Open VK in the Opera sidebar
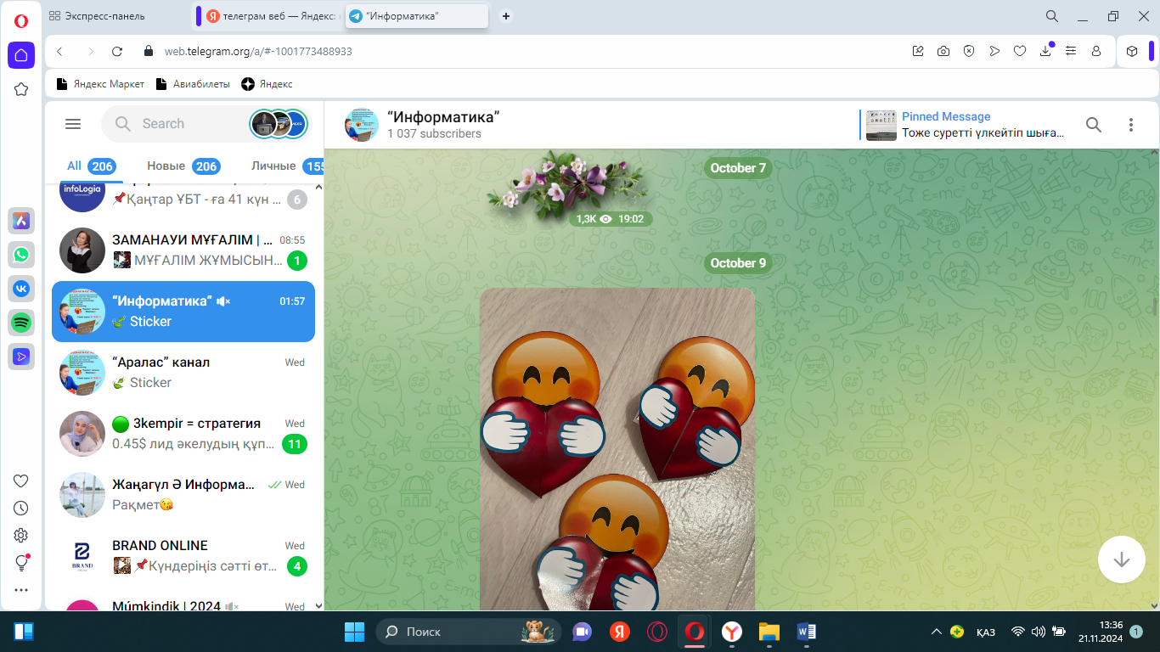The height and width of the screenshot is (652, 1160). click(21, 289)
